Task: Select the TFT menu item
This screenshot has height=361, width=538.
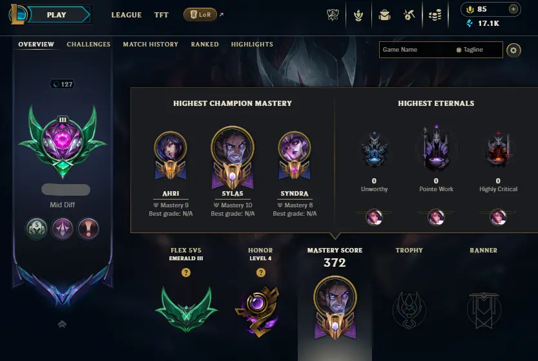Action: pyautogui.click(x=161, y=15)
